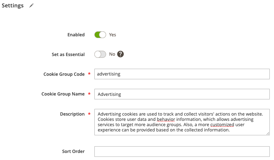Image resolution: width=274 pixels, height=160 pixels.
Task: Click the Yes text beside Enabled toggle
Action: (112, 35)
